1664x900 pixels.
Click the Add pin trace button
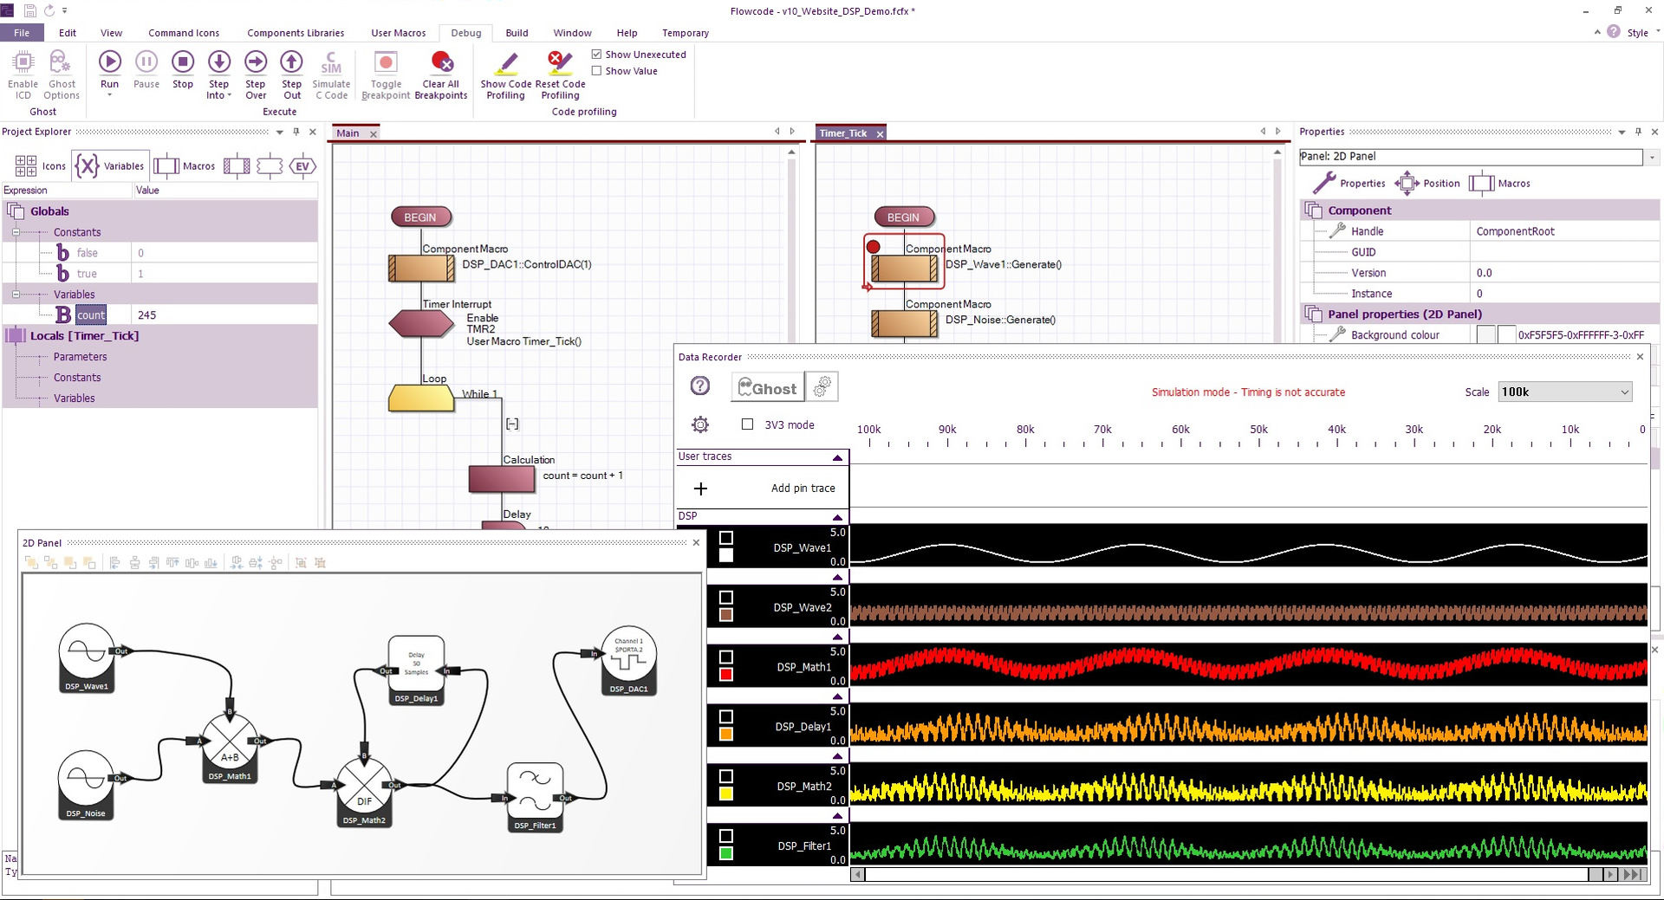(x=763, y=489)
